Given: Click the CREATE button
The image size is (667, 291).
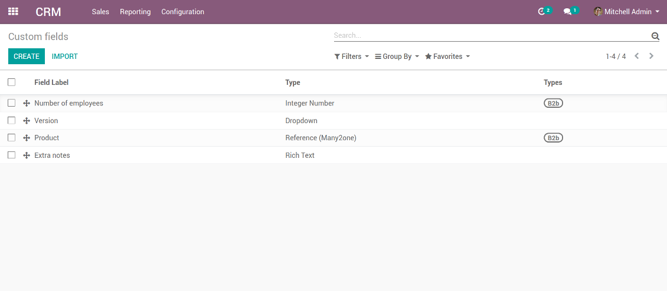Looking at the screenshot, I should point(27,57).
